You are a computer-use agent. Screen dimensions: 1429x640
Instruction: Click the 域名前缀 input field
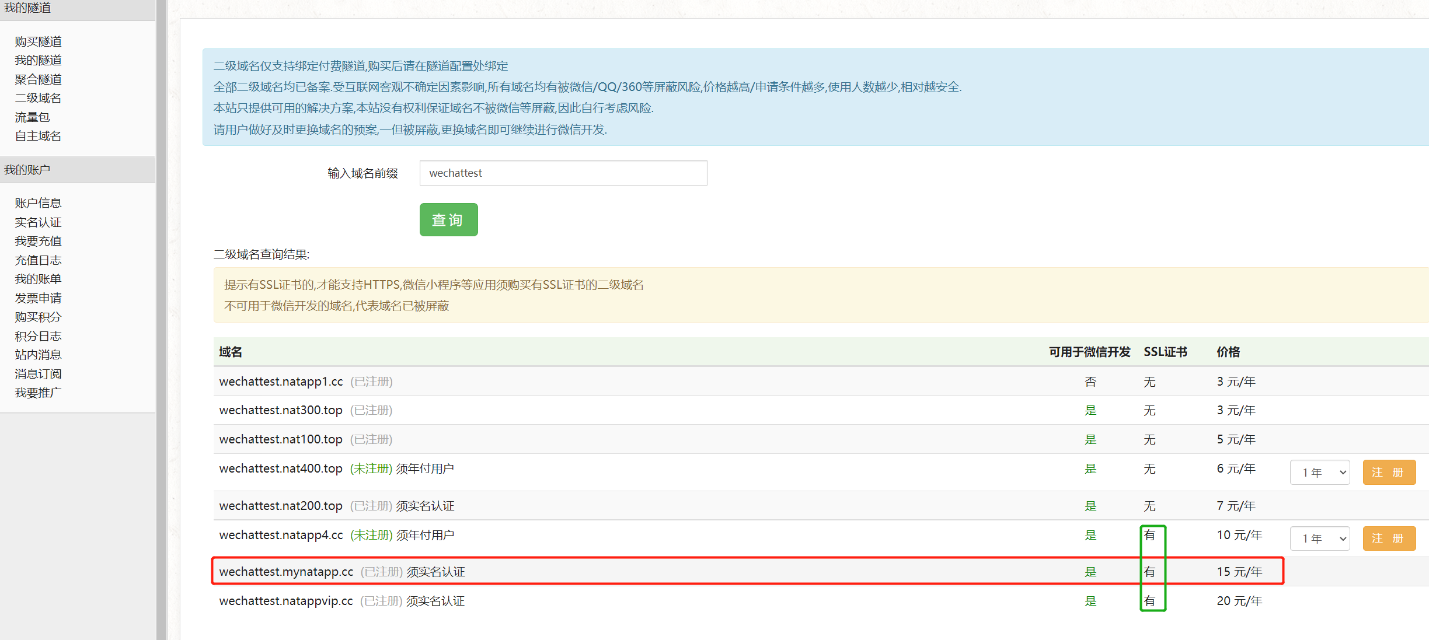563,173
